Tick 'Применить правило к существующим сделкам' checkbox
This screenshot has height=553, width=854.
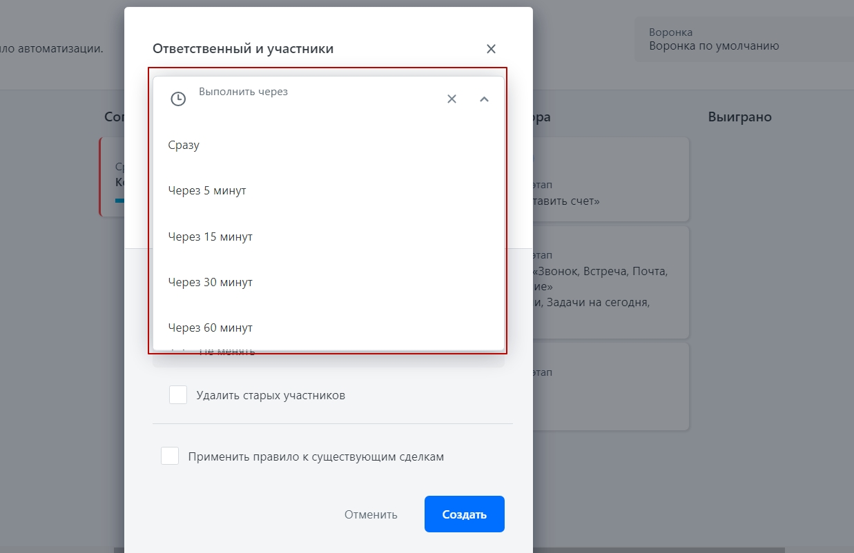170,456
